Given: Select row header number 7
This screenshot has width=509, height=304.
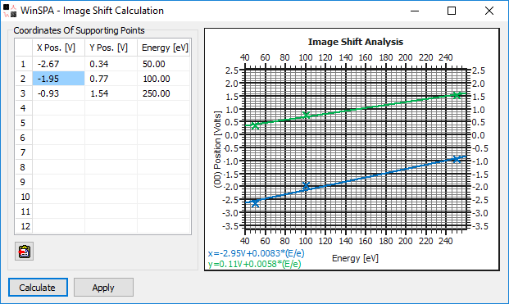Looking at the screenshot, I should point(24,152).
